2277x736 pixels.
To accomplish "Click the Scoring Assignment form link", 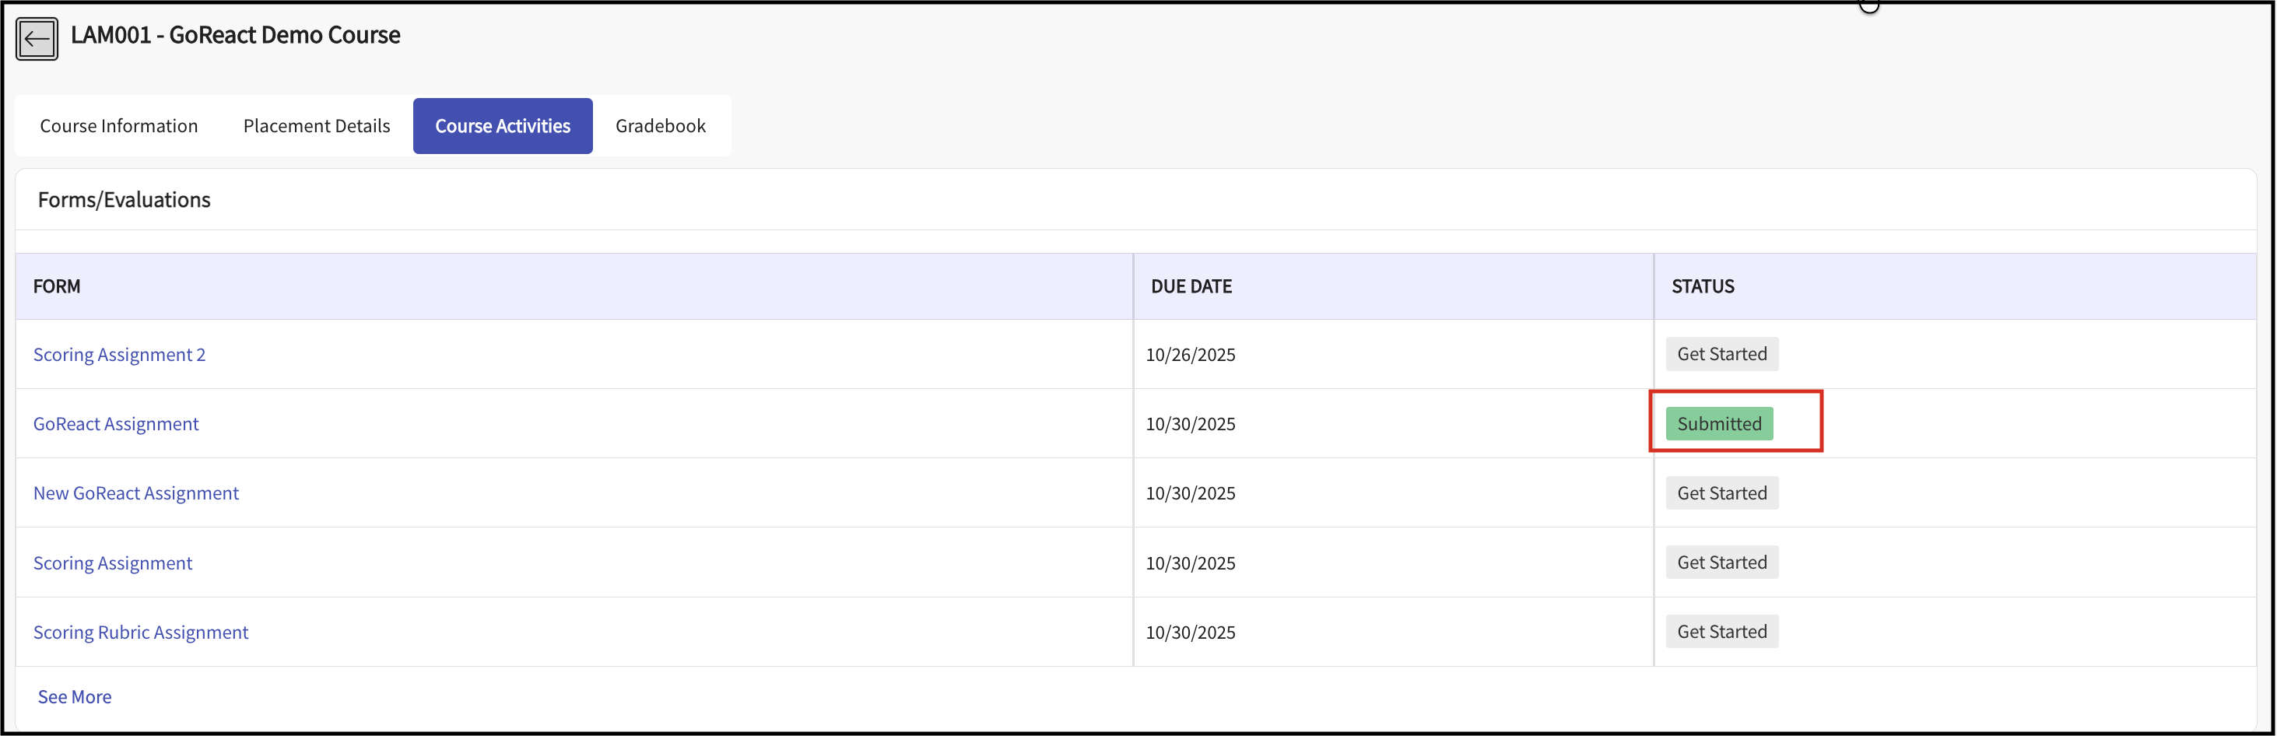I will pos(112,563).
